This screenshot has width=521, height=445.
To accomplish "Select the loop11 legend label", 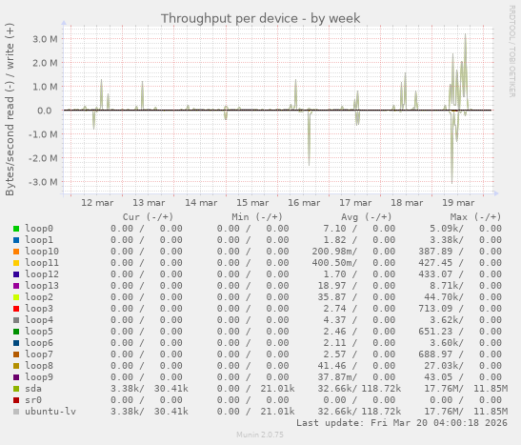I will [42, 263].
